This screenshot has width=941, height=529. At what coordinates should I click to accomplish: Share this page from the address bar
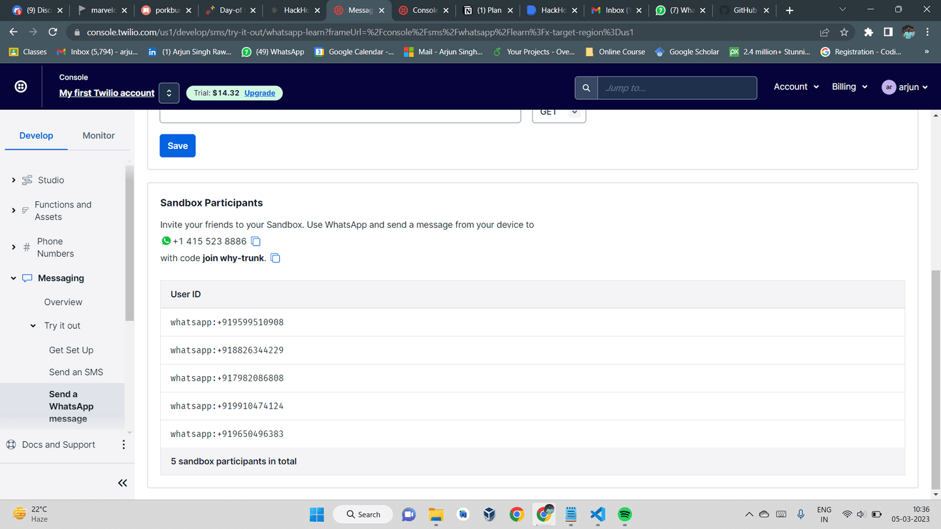tap(825, 32)
